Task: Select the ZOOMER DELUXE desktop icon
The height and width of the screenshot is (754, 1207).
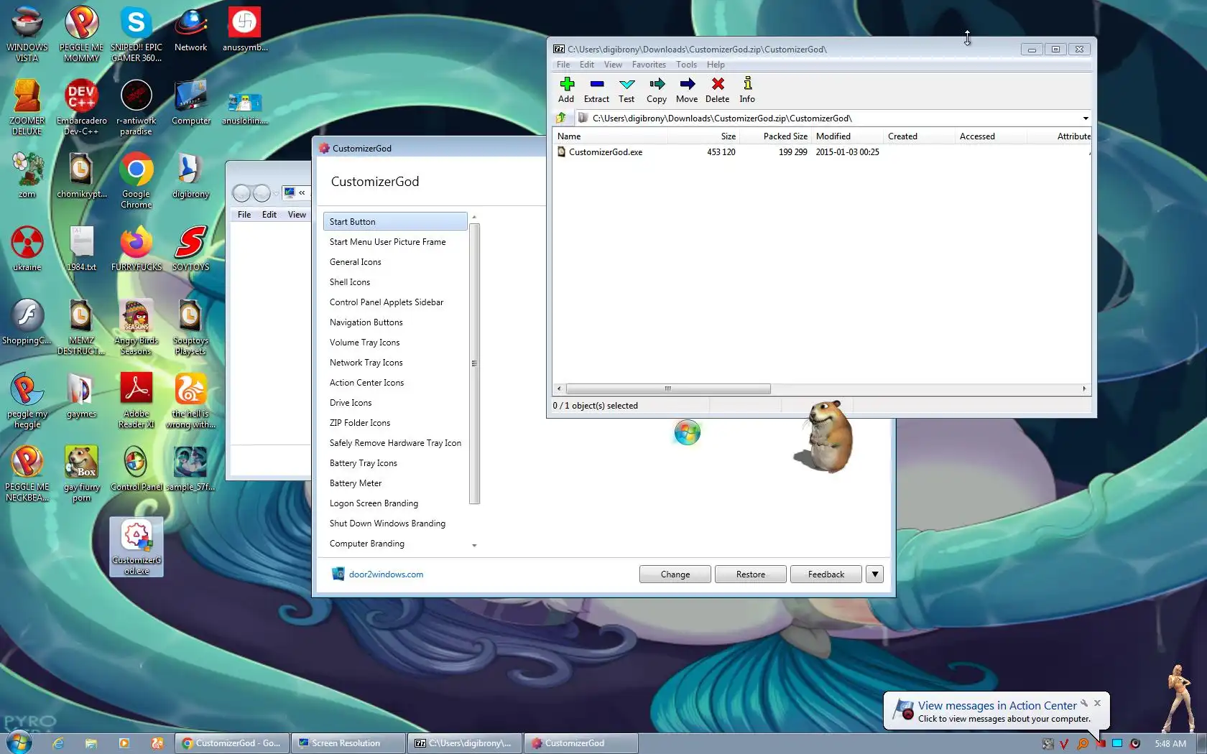Action: tap(27, 107)
